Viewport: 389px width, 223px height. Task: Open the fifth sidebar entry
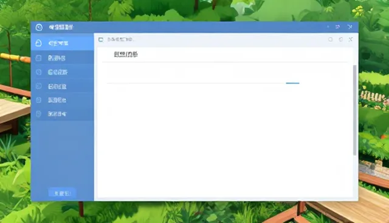(62, 100)
